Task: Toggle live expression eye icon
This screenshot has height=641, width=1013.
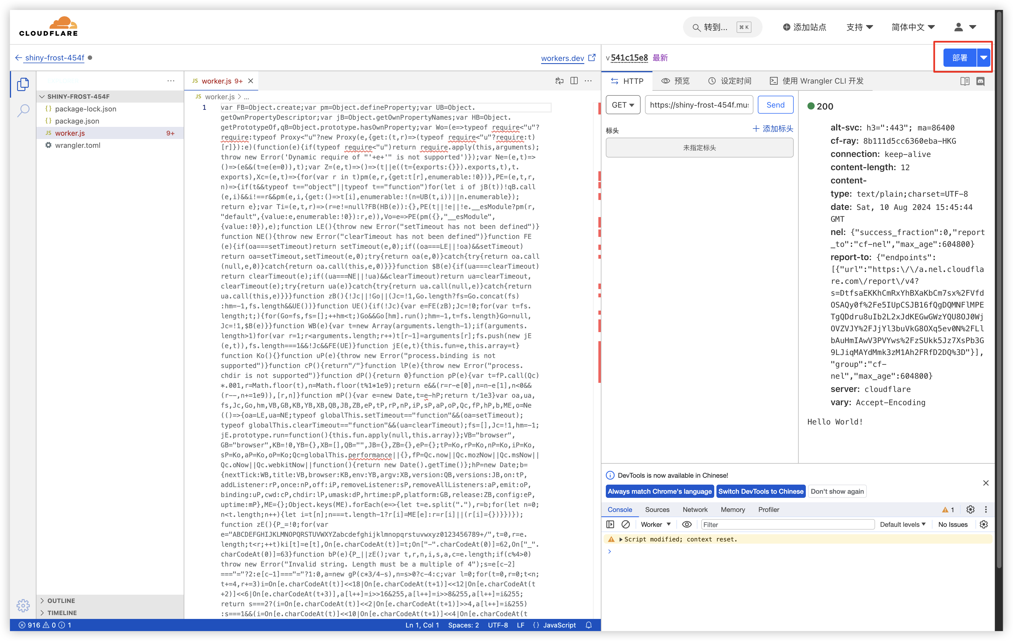Action: (x=687, y=524)
